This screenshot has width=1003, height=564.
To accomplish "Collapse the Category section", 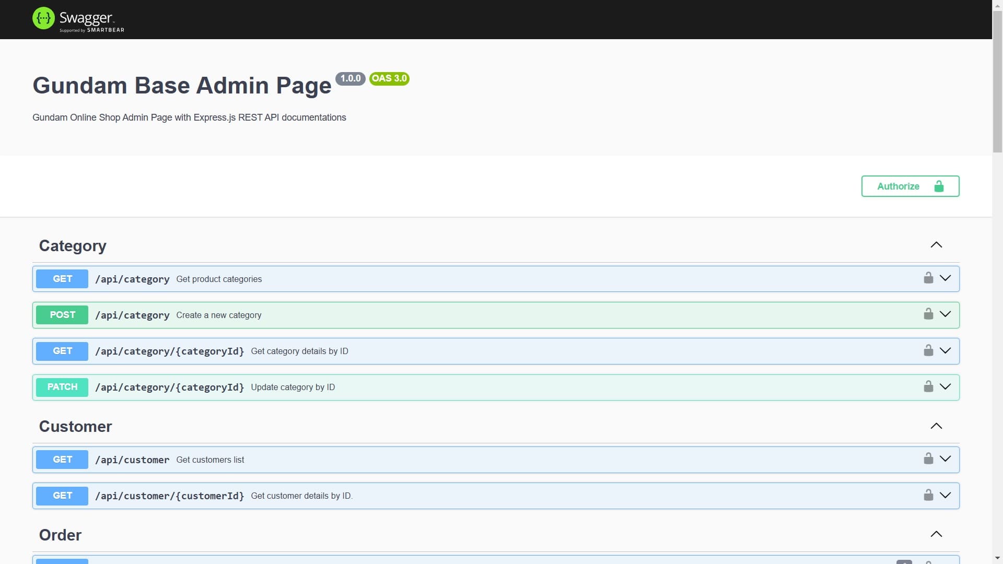I will coord(936,245).
